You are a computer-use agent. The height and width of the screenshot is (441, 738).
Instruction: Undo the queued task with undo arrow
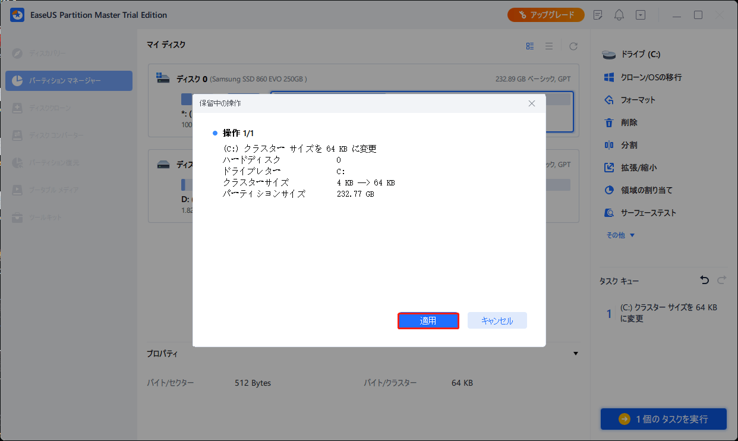coord(705,280)
